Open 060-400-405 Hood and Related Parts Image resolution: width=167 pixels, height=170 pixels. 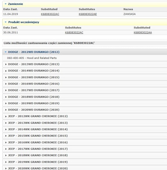coord(32,58)
